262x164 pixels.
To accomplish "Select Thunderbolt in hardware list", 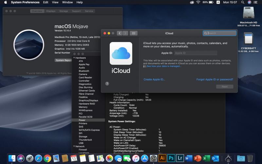I will (85, 140).
